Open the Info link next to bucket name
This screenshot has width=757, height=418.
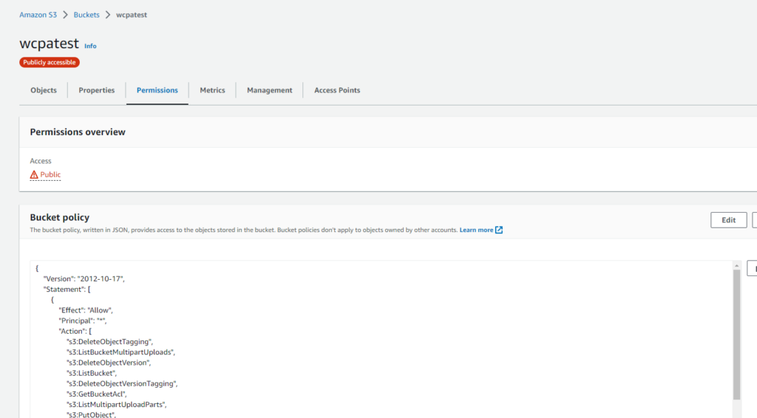(90, 46)
